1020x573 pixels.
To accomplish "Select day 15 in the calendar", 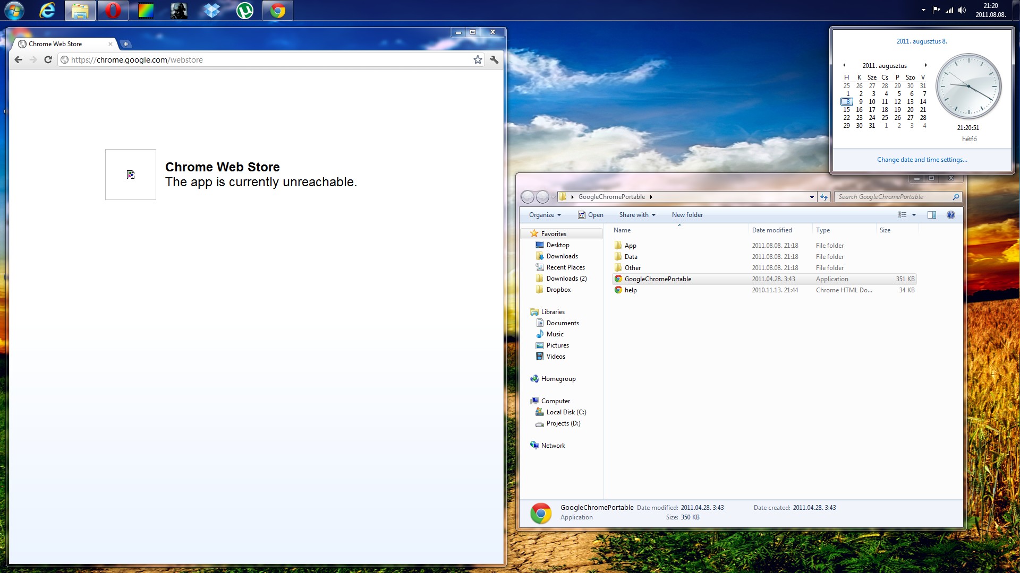I will [846, 110].
